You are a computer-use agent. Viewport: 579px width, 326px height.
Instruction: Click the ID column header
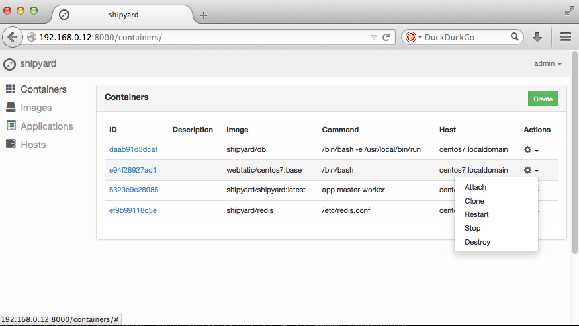point(113,130)
